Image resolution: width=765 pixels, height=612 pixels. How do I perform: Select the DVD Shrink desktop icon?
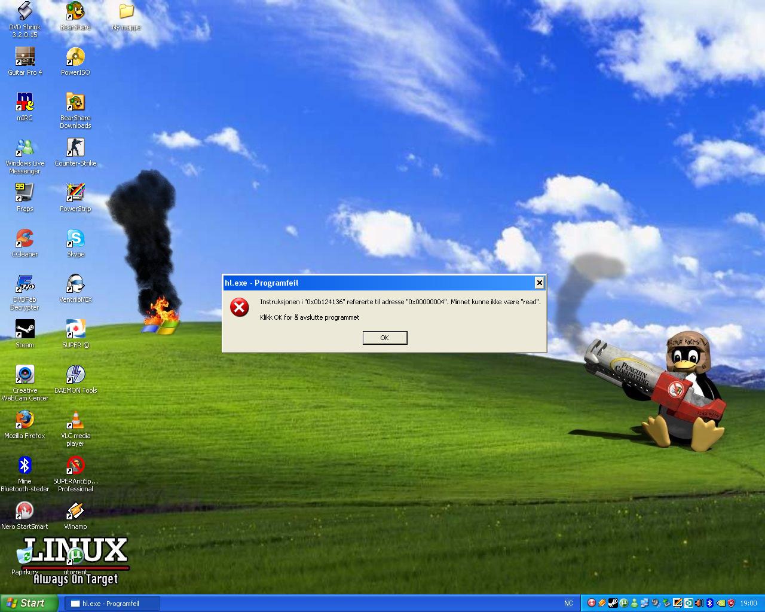click(25, 20)
